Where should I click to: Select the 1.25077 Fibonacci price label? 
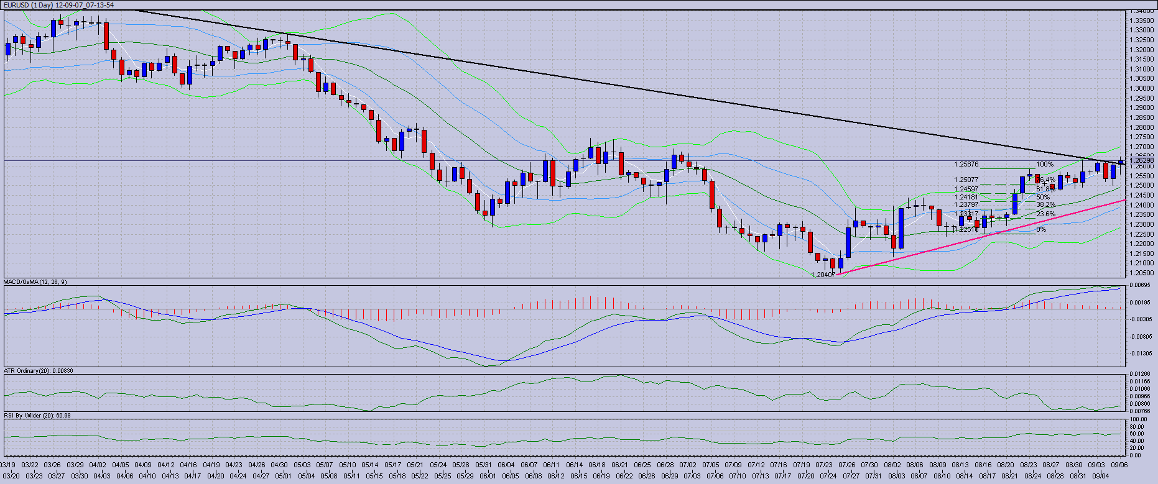click(x=966, y=180)
